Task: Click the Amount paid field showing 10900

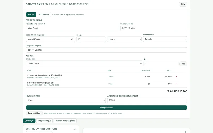Action: pos(147,100)
